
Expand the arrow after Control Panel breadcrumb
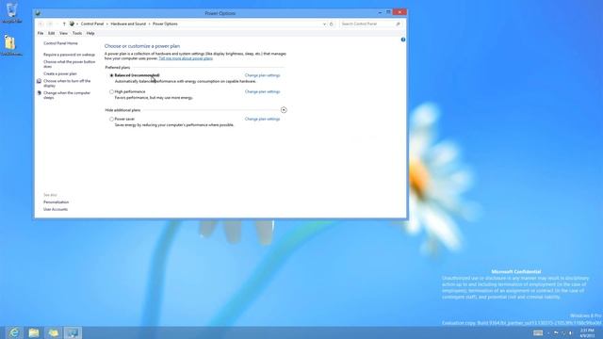107,24
